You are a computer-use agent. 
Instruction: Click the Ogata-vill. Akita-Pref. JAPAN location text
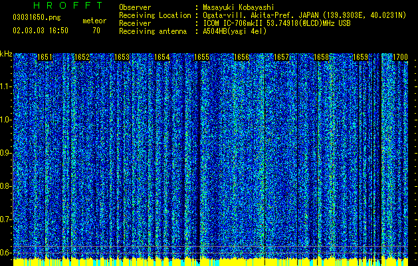click(304, 15)
